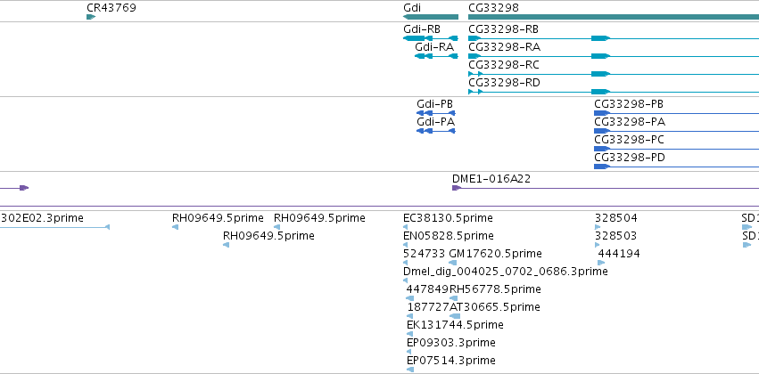
Task: Select the Gdi-PA protein feature glyph
Action: coord(436,131)
